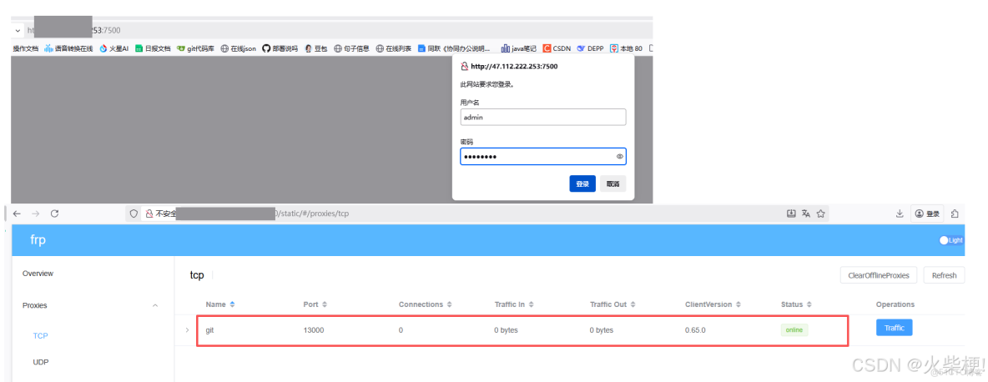
Task: Open the GitHub 部署说明 bookmark
Action: click(280, 48)
